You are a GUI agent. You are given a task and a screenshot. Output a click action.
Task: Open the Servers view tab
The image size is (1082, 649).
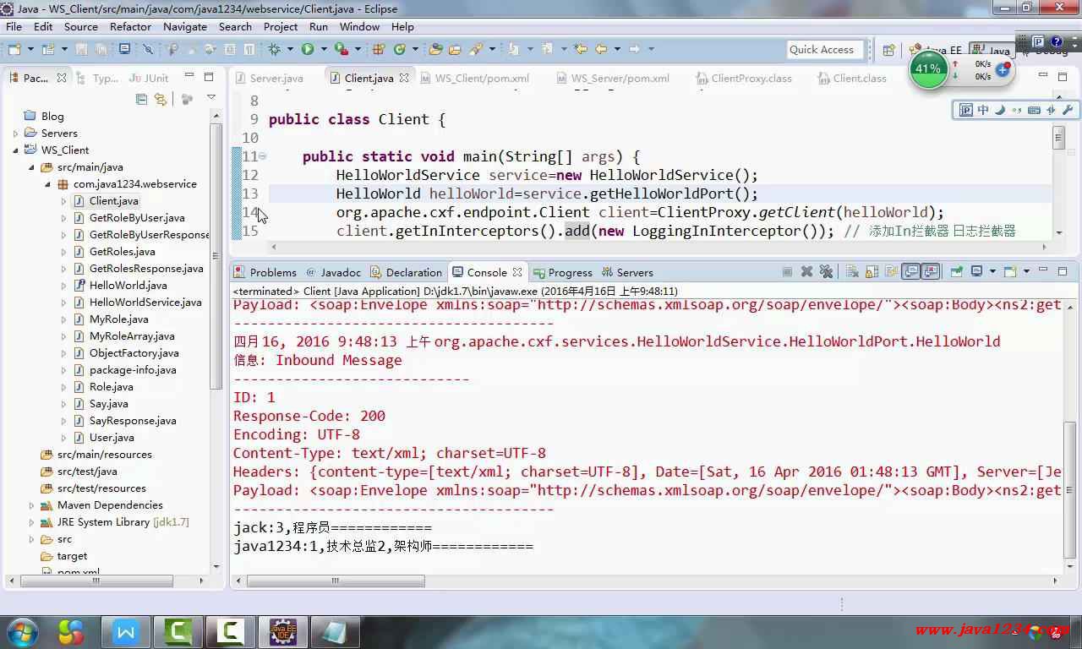point(627,272)
